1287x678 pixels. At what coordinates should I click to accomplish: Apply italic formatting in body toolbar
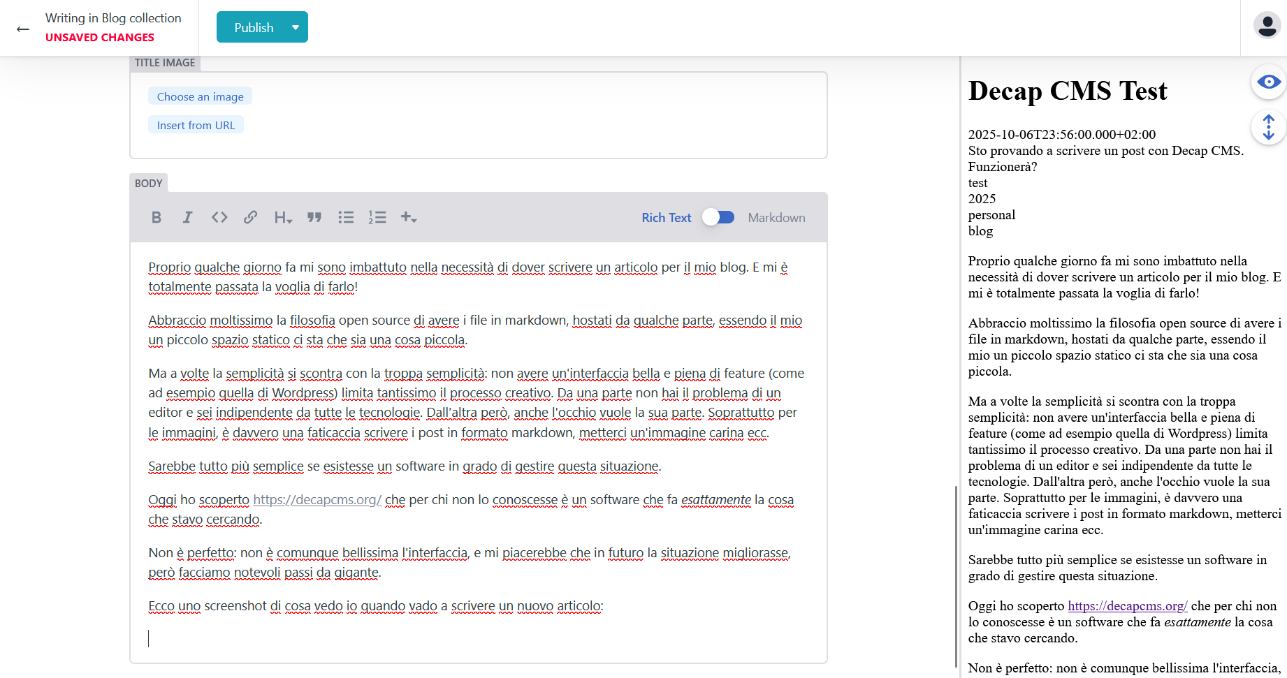tap(187, 217)
